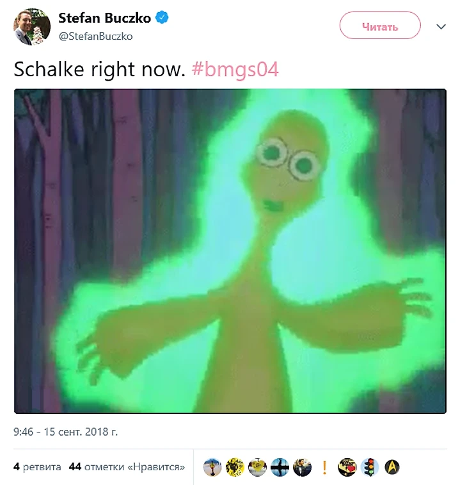Viewport: 467px width, 485px height.
Task: Open the #bmgs04 hashtag
Action: coord(235,69)
